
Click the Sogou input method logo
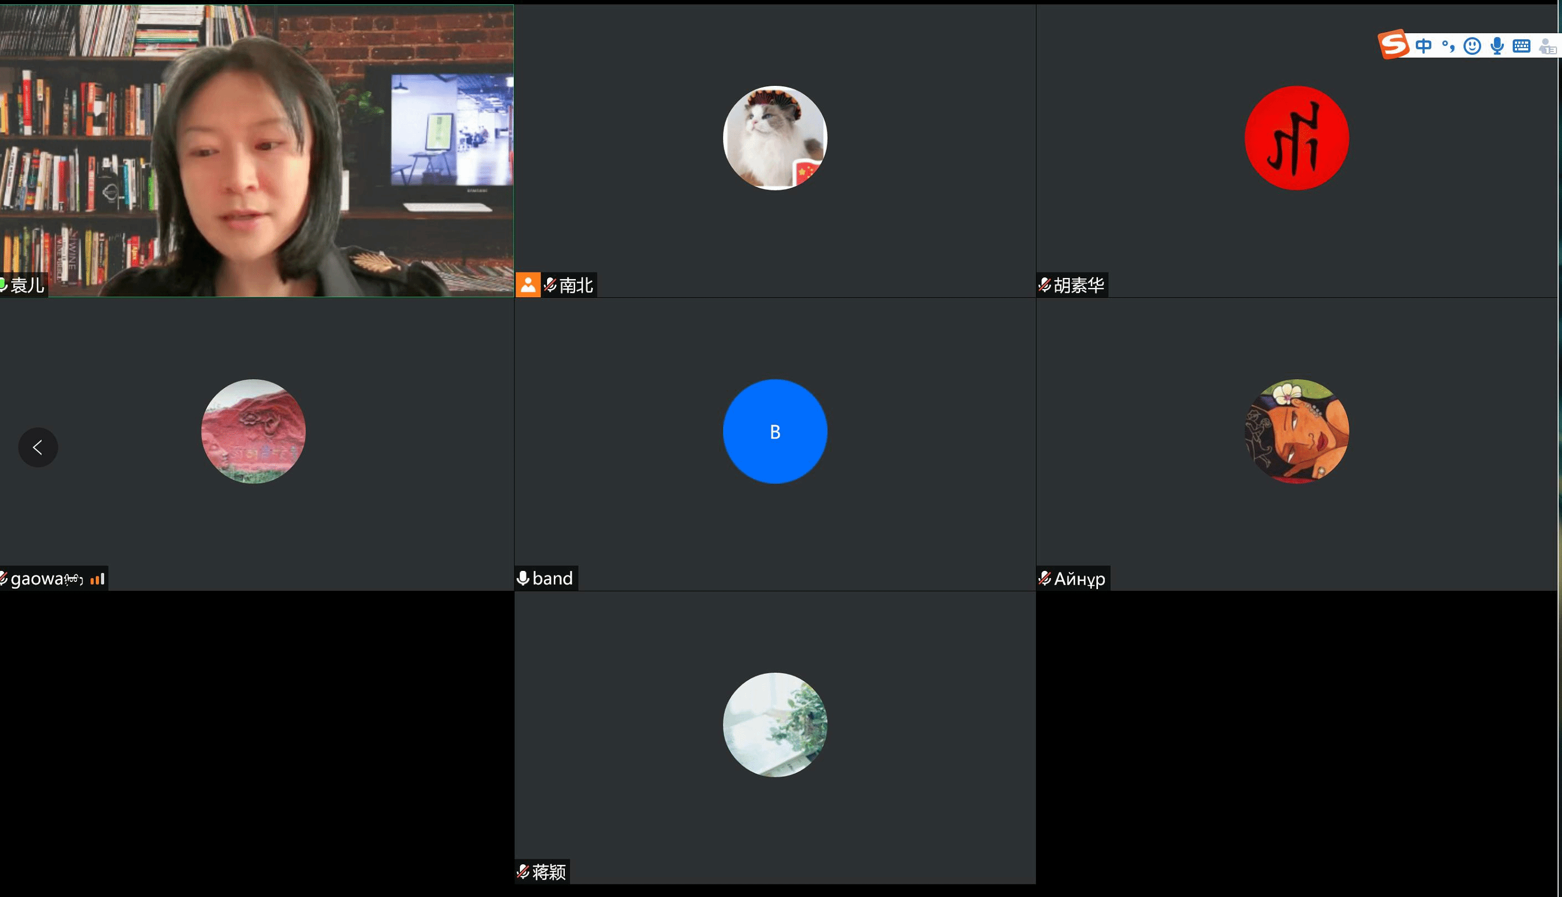tap(1393, 45)
